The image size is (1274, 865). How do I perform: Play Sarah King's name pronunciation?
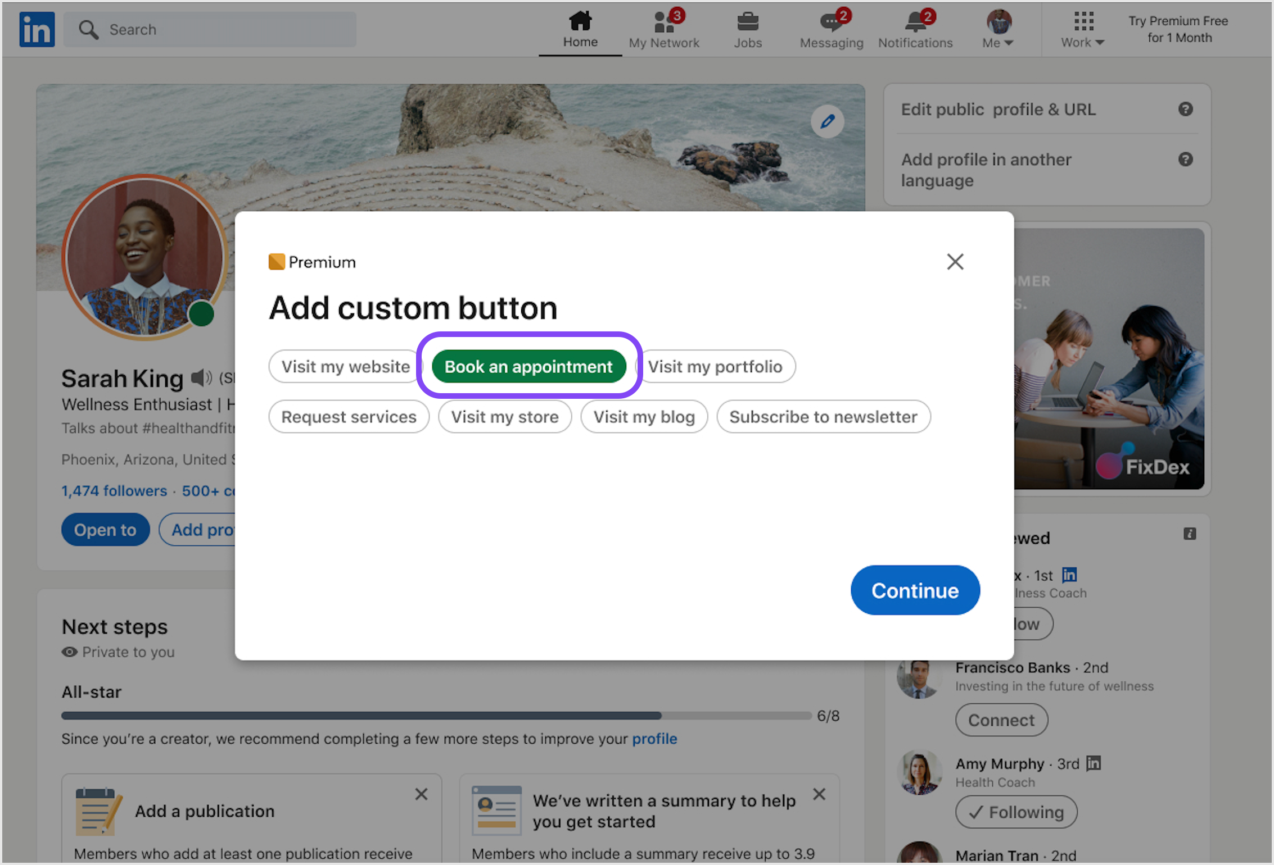(x=201, y=377)
